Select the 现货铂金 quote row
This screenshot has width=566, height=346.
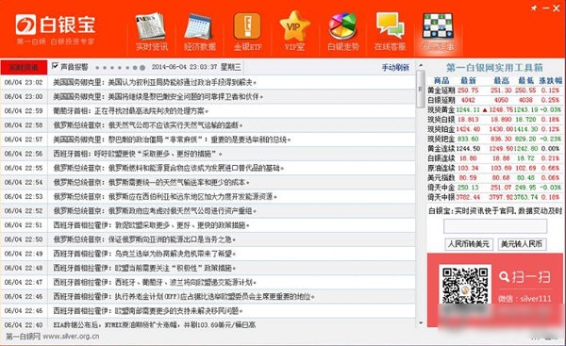pyautogui.click(x=495, y=129)
